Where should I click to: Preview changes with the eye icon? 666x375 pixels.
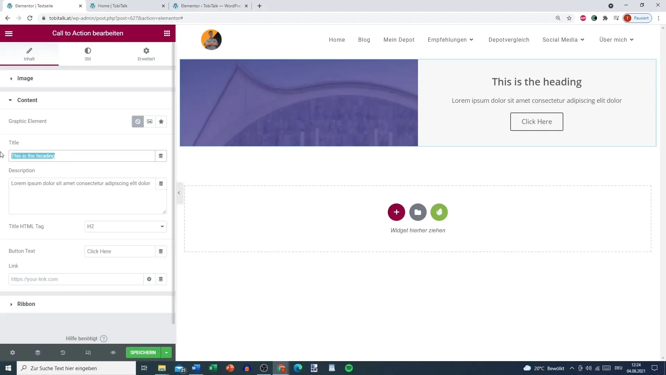click(113, 352)
